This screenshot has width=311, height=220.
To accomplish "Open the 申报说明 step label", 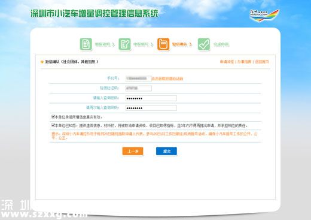I will click(x=102, y=44).
